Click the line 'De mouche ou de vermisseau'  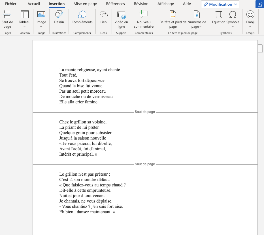(86, 97)
